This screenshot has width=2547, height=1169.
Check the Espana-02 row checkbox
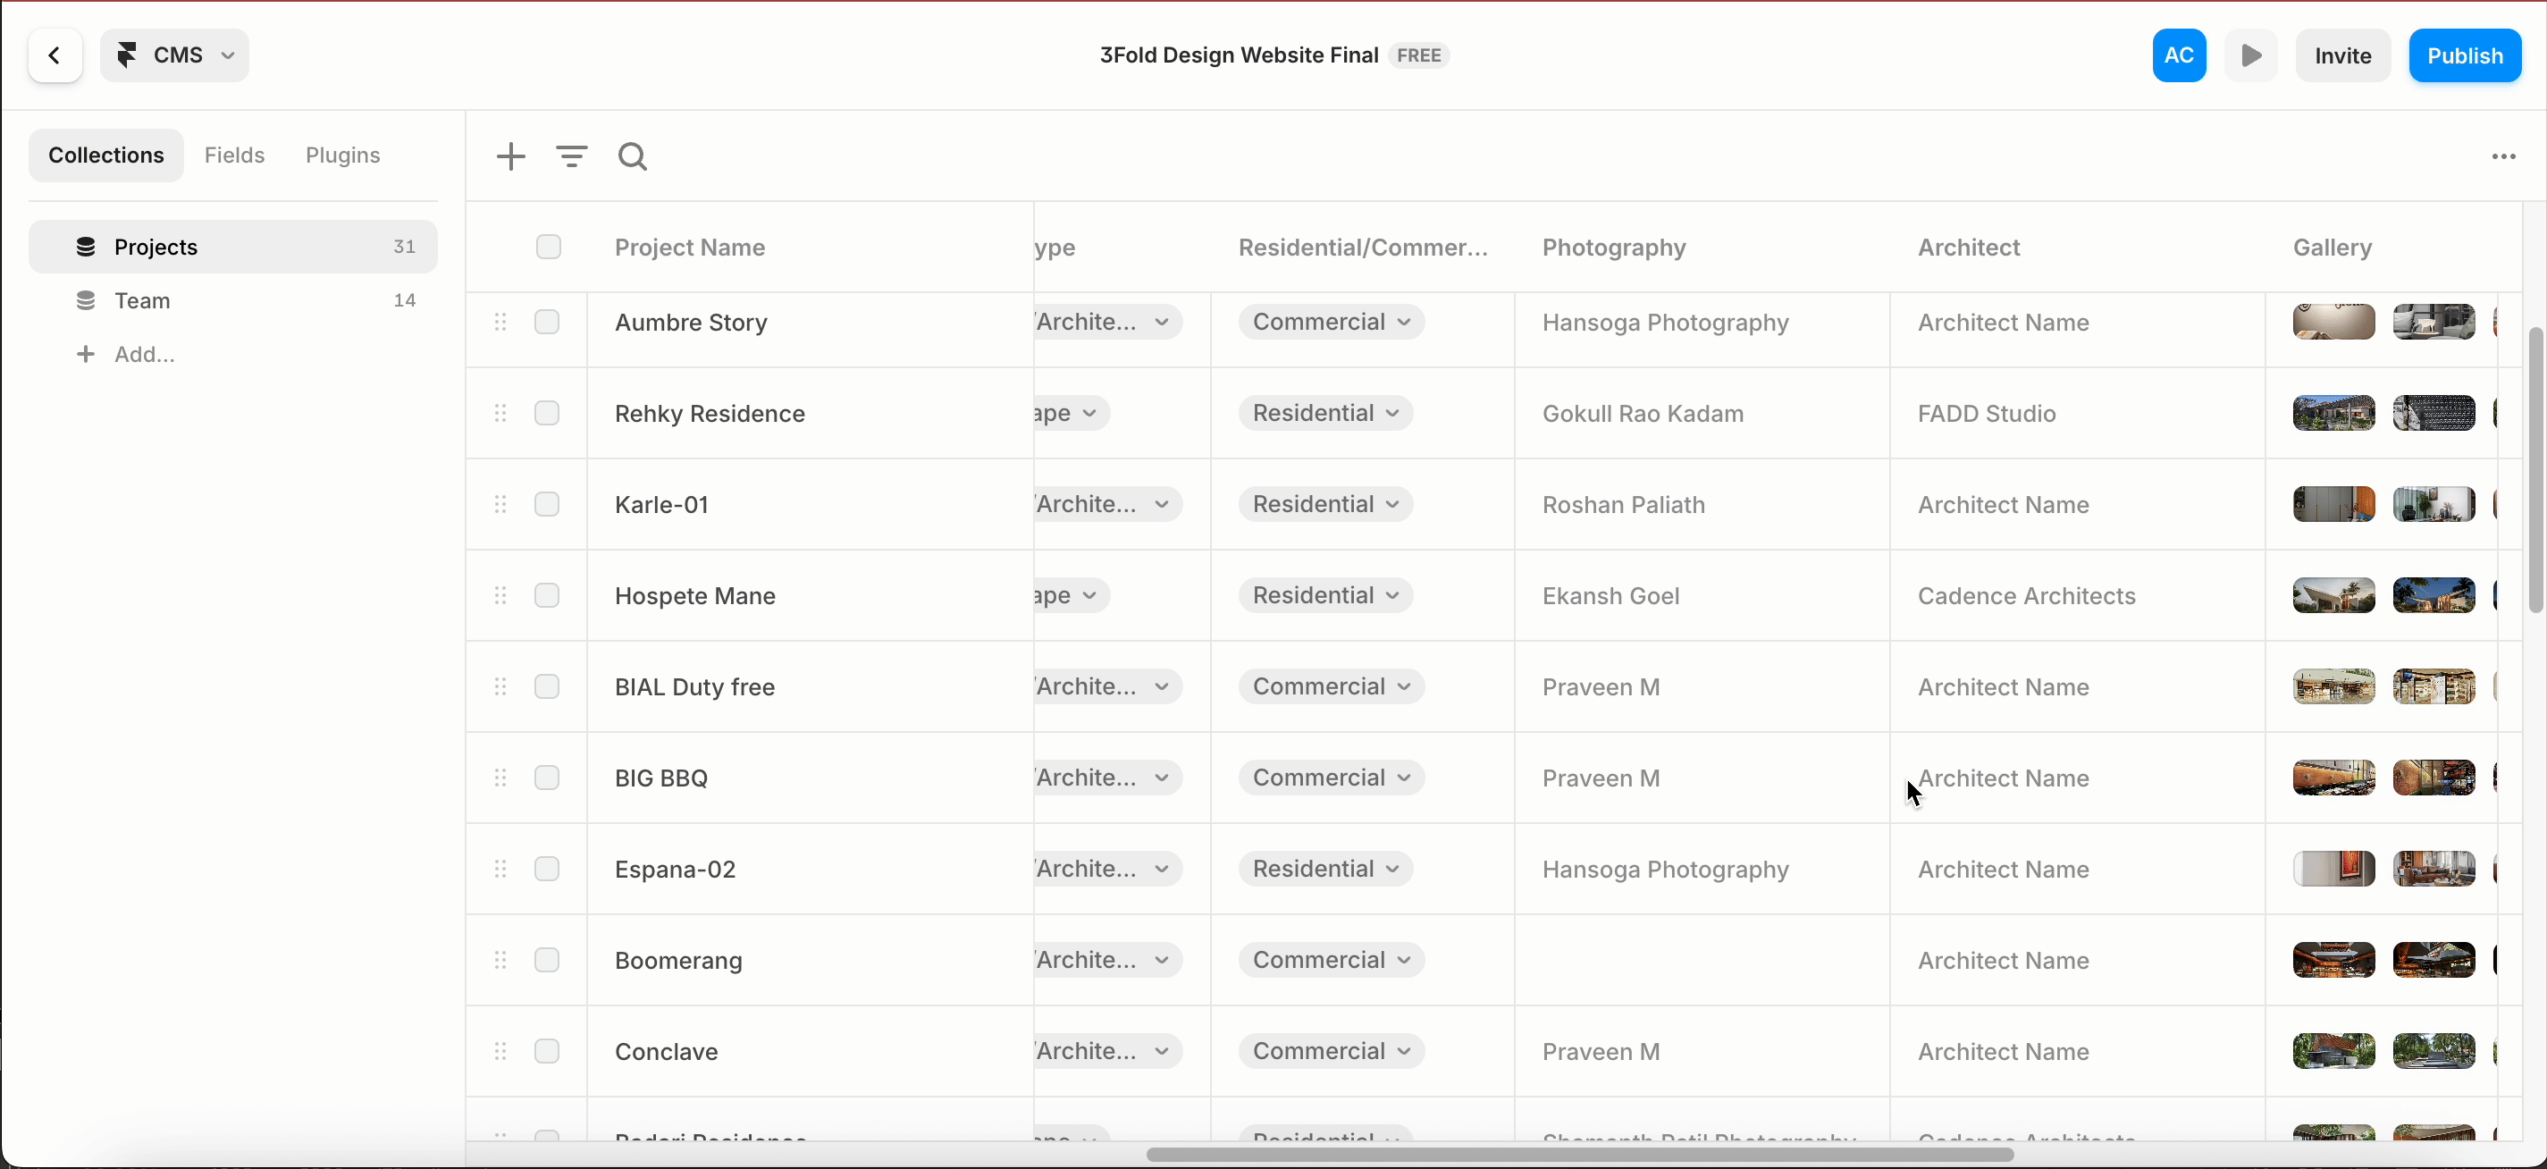(547, 869)
